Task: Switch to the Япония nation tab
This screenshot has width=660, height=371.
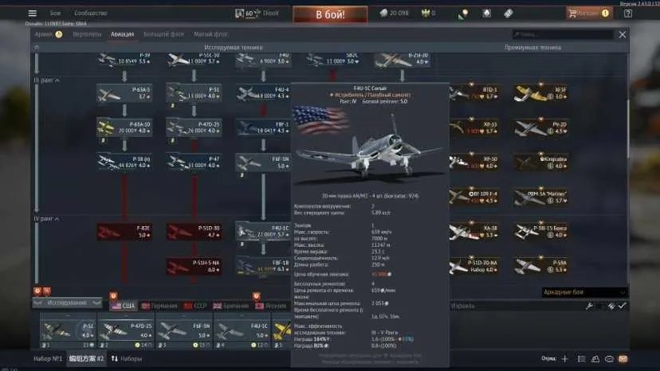Action: (270, 306)
